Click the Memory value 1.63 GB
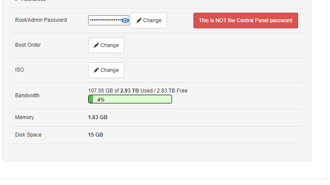 pos(98,117)
